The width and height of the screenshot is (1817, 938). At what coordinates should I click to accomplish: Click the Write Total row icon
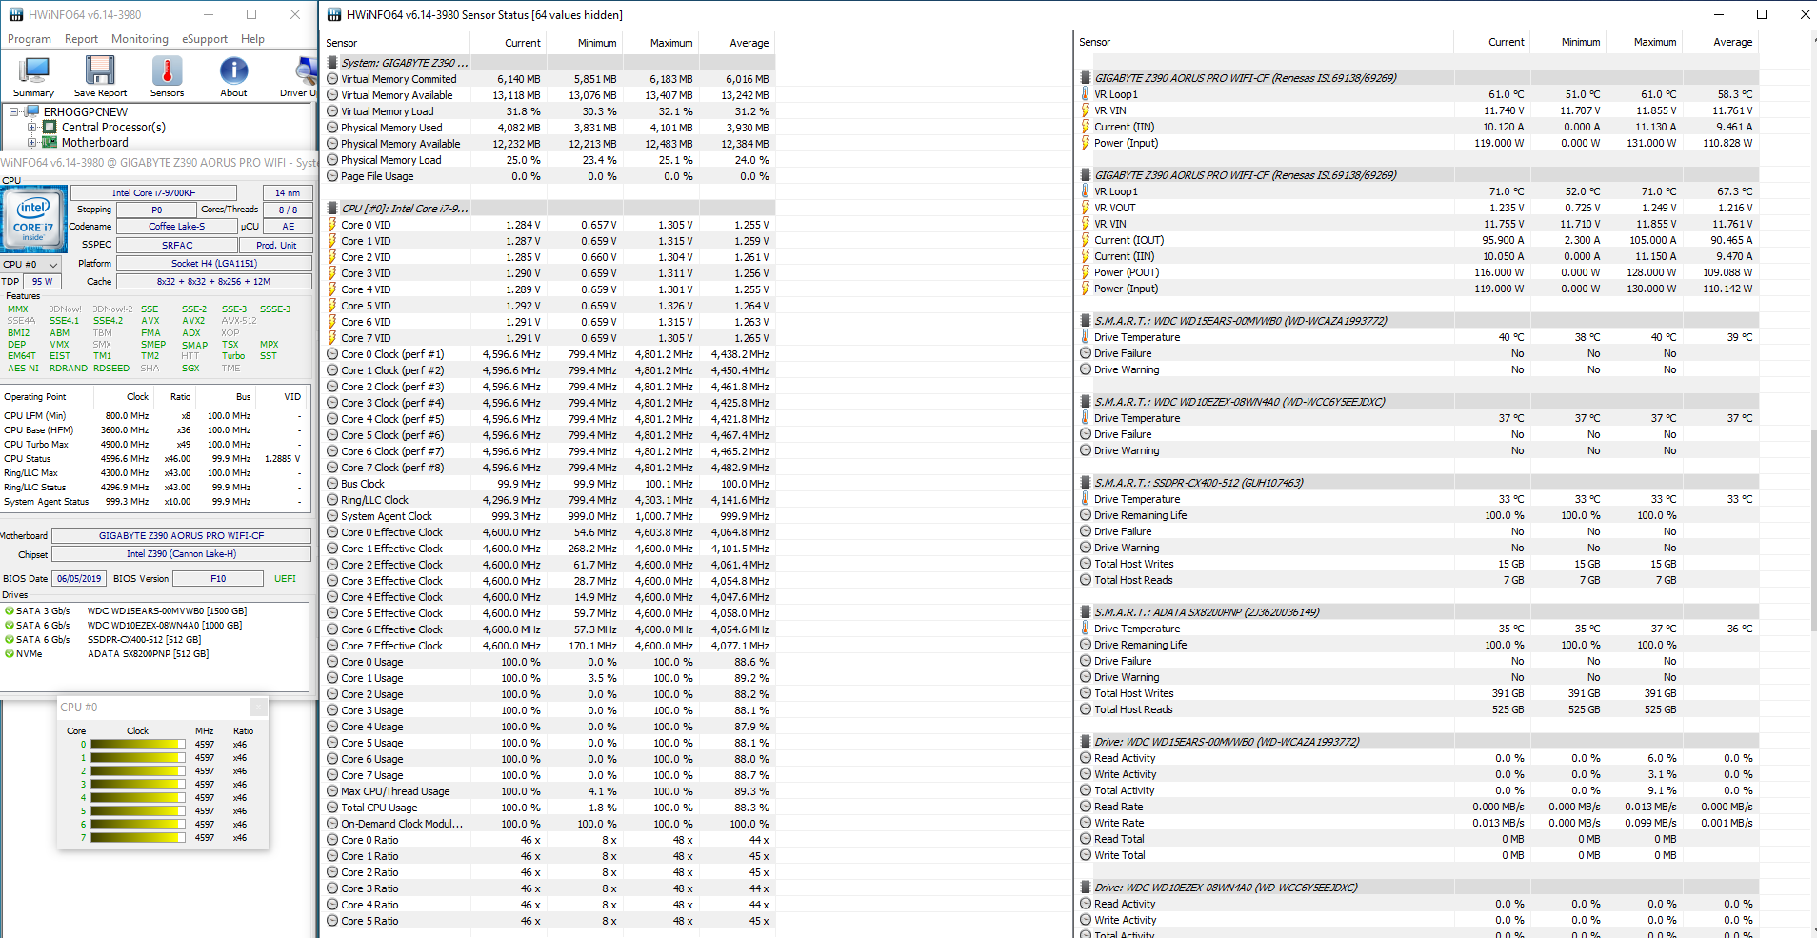click(1086, 855)
